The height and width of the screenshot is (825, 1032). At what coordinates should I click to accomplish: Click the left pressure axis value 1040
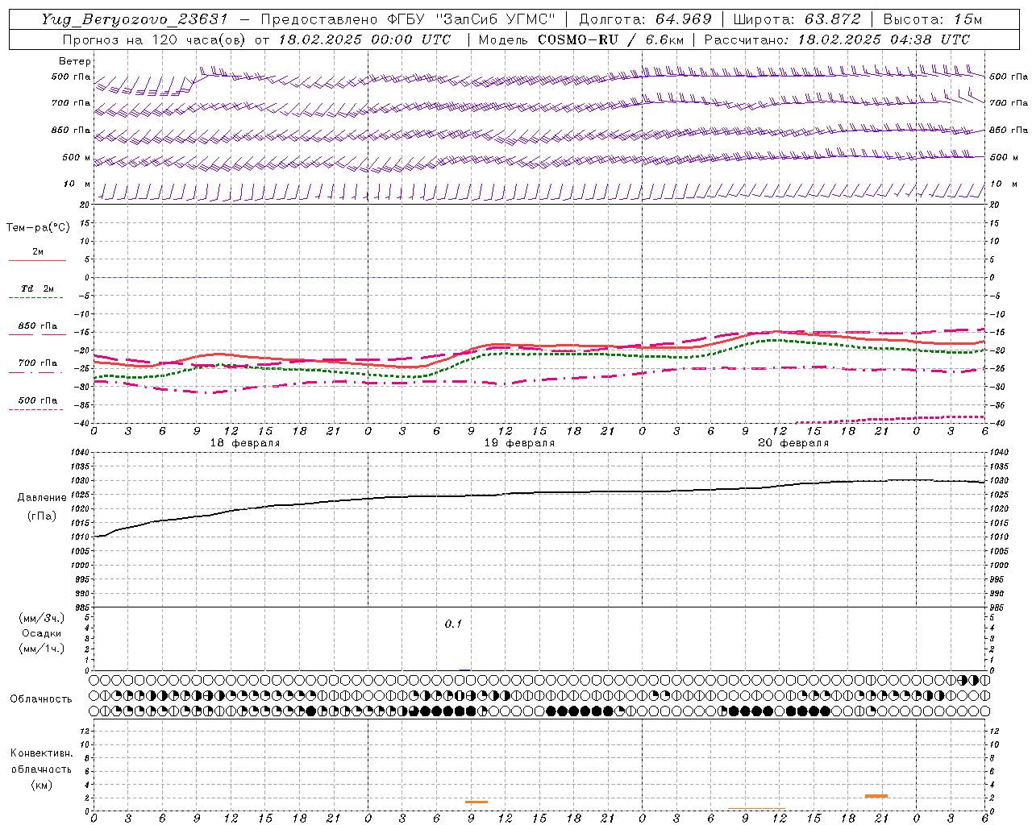[x=81, y=453]
